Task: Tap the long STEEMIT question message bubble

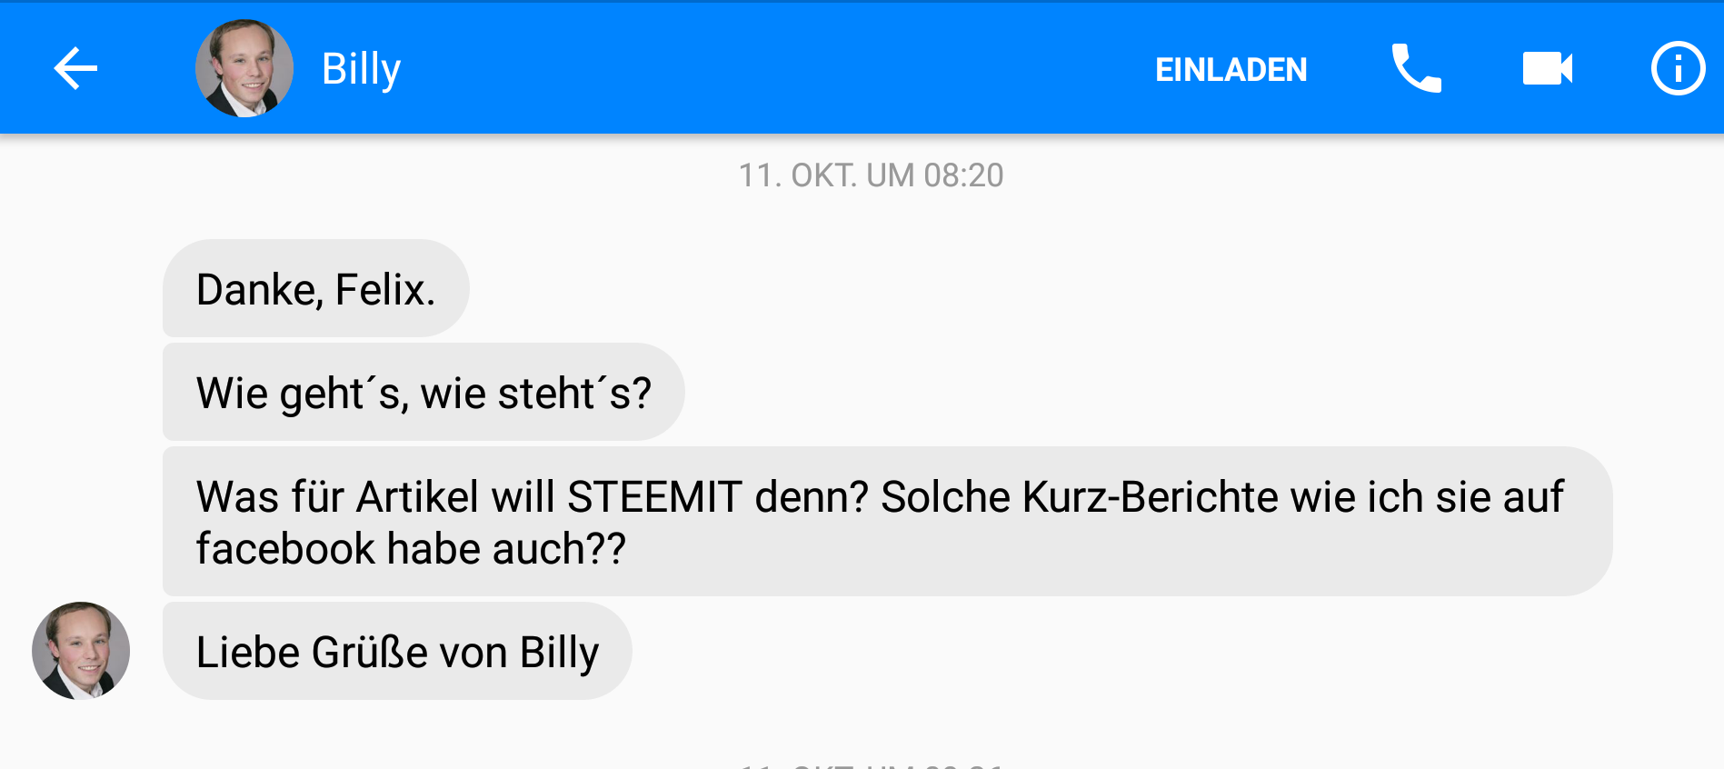Action: (886, 522)
